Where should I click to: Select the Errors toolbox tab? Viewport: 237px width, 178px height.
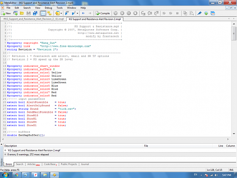(x=9, y=164)
